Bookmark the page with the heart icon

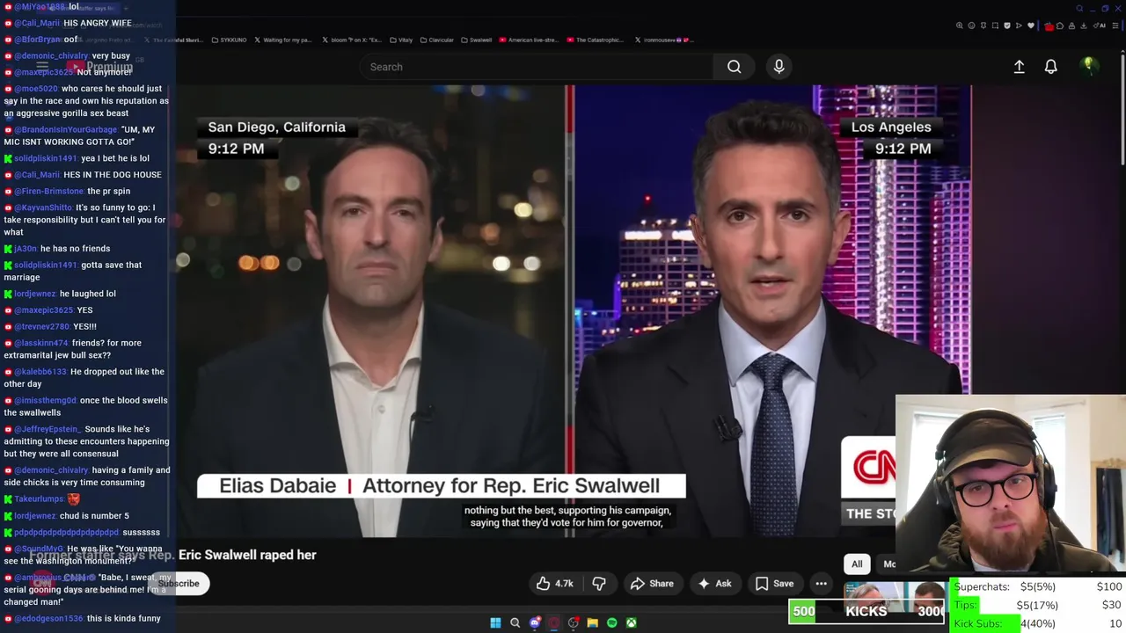1031,25
